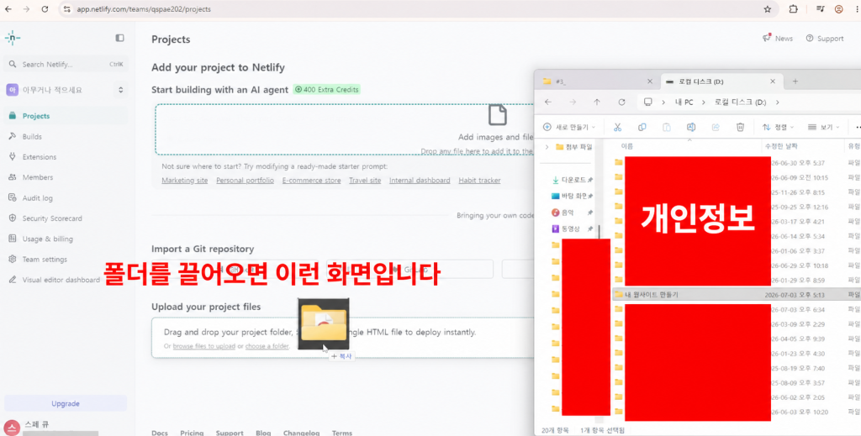Refresh the File Explorer window
This screenshot has width=861, height=436.
(x=621, y=102)
